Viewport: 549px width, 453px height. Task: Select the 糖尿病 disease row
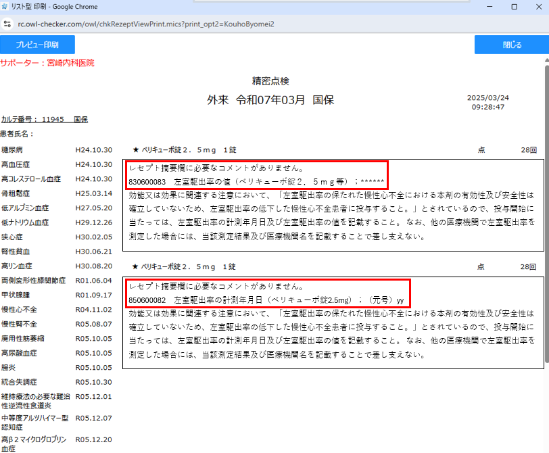click(57, 150)
